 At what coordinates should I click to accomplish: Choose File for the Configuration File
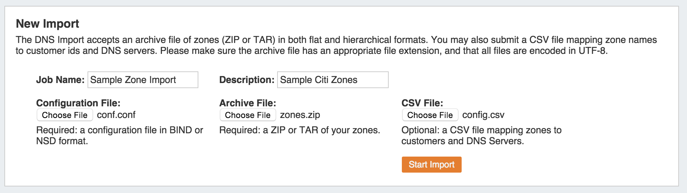[65, 115]
